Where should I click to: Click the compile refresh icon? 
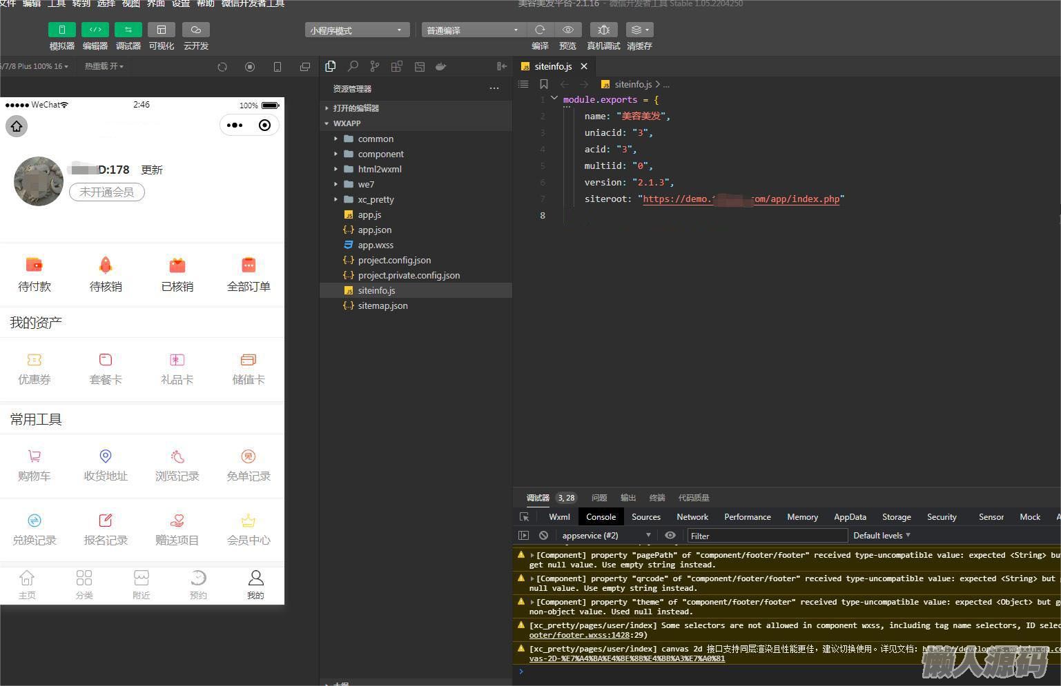[x=540, y=30]
